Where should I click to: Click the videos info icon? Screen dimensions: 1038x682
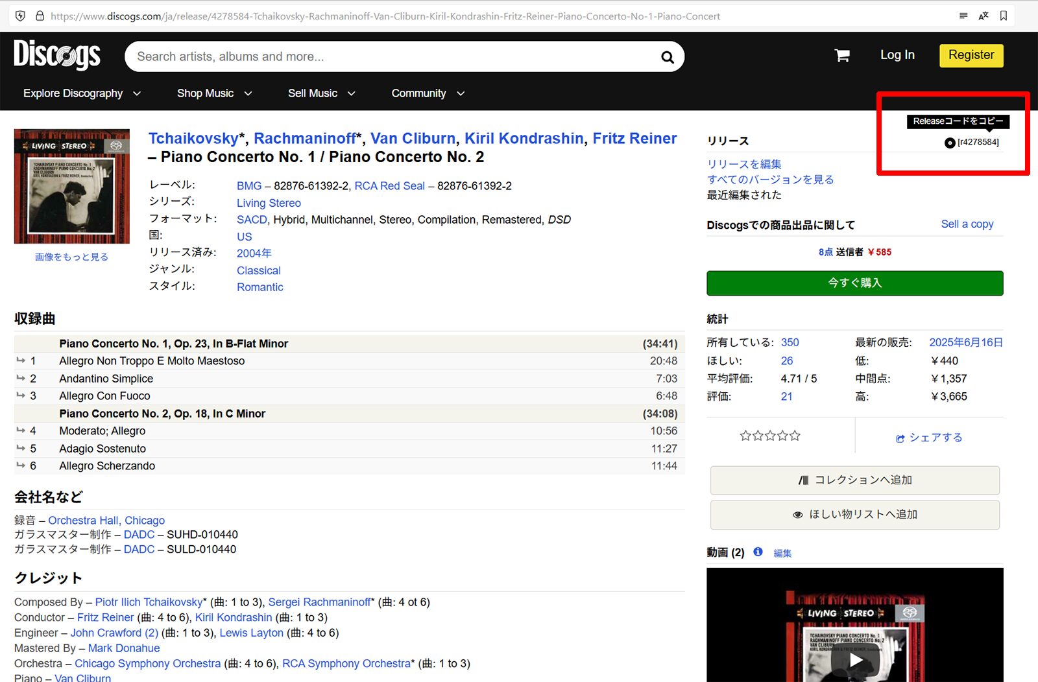(x=758, y=552)
